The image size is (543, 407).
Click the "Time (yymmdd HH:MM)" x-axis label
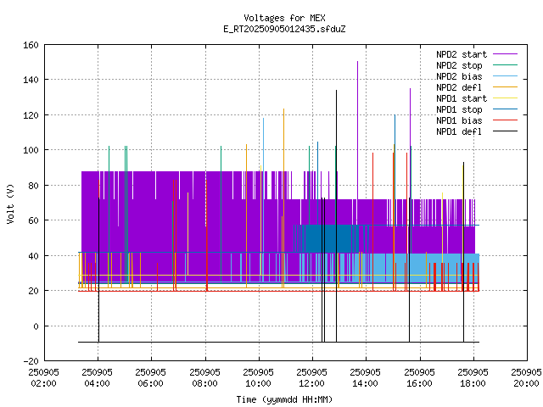pyautogui.click(x=284, y=399)
